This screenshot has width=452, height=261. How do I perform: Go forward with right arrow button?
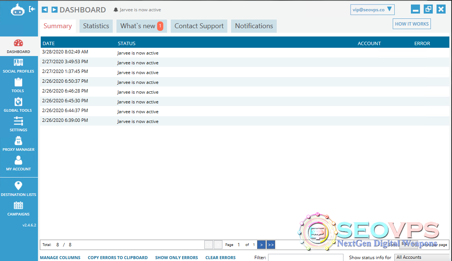[x=54, y=10]
